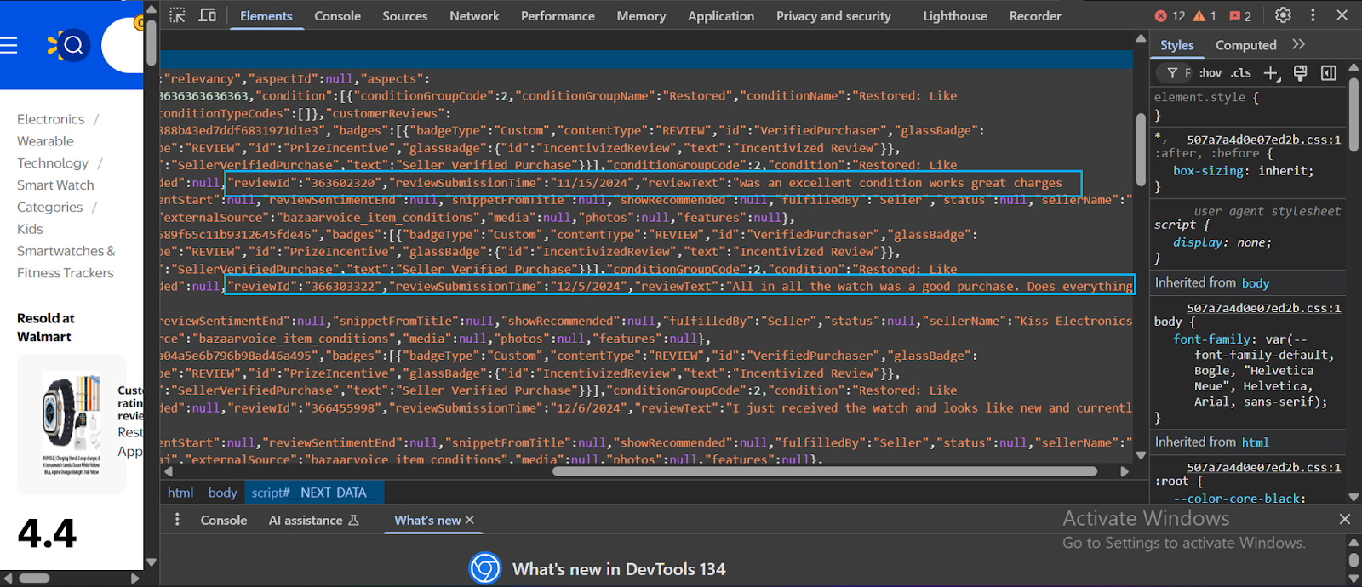Close the bottom drawer panel
Screen dimensions: 1362x587
(x=1344, y=519)
